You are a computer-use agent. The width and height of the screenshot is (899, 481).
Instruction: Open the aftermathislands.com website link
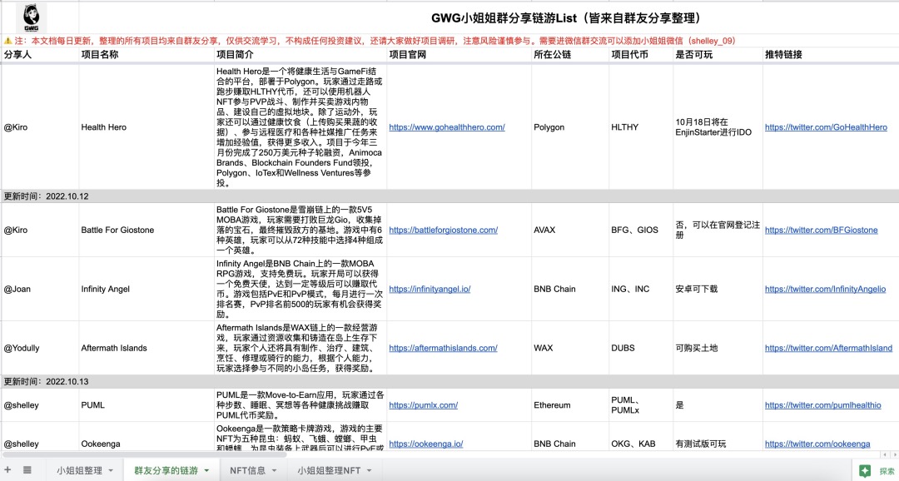443,348
